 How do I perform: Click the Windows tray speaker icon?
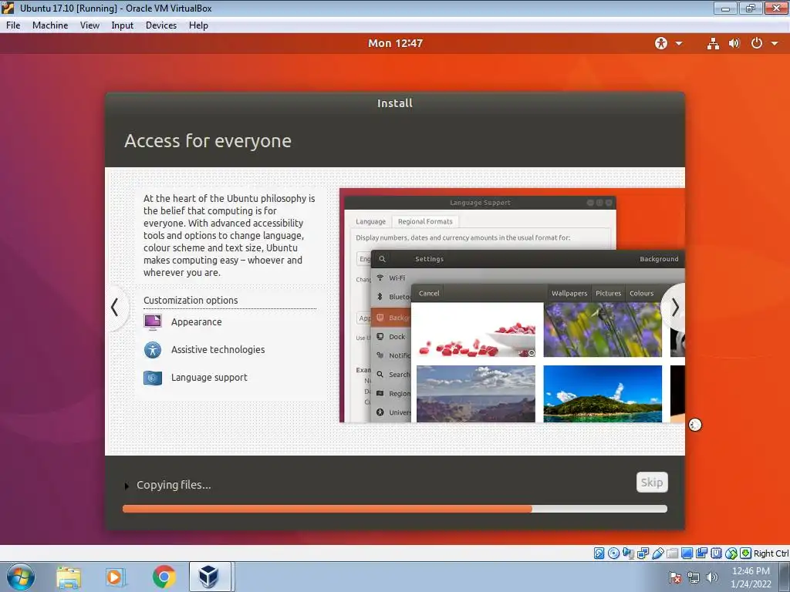tap(711, 577)
